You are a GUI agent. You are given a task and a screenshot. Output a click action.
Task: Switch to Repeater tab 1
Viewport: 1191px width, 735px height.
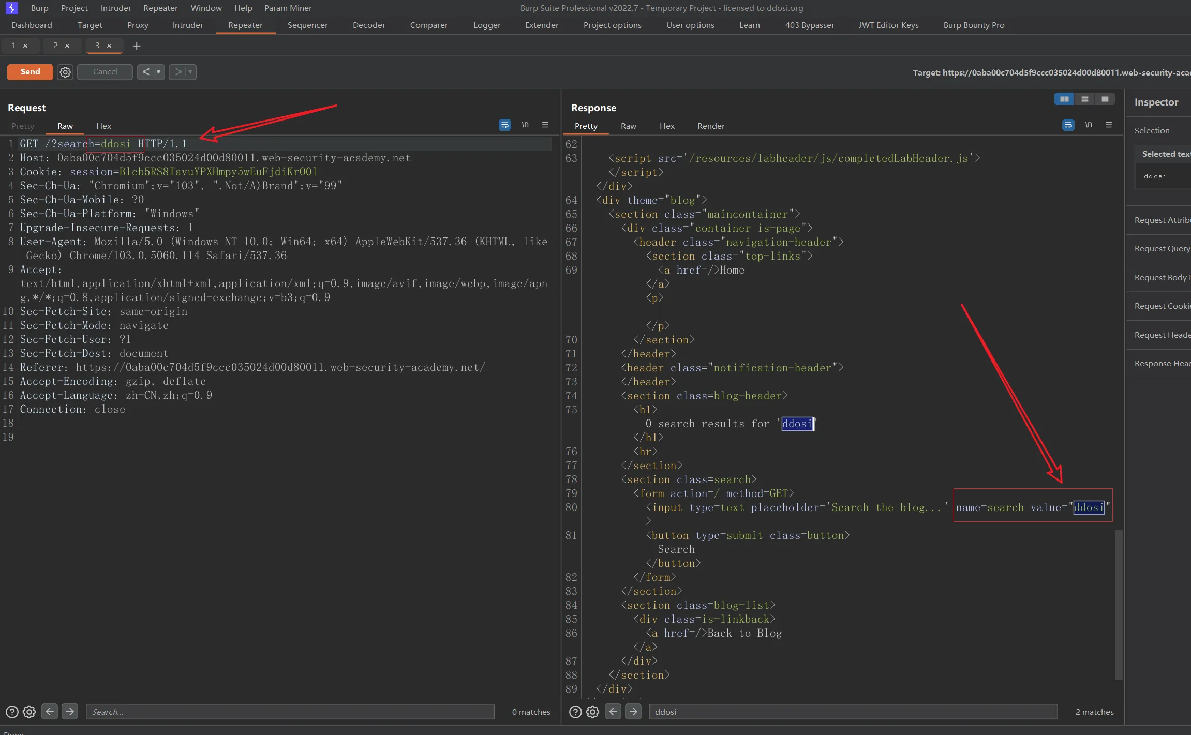tap(14, 46)
